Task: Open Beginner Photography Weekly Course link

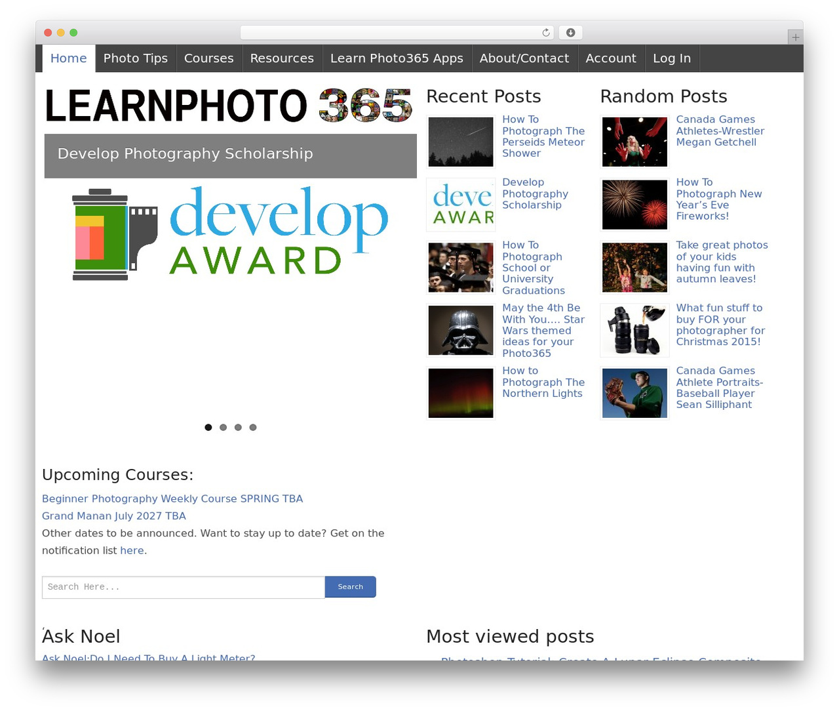Action: pyautogui.click(x=172, y=499)
